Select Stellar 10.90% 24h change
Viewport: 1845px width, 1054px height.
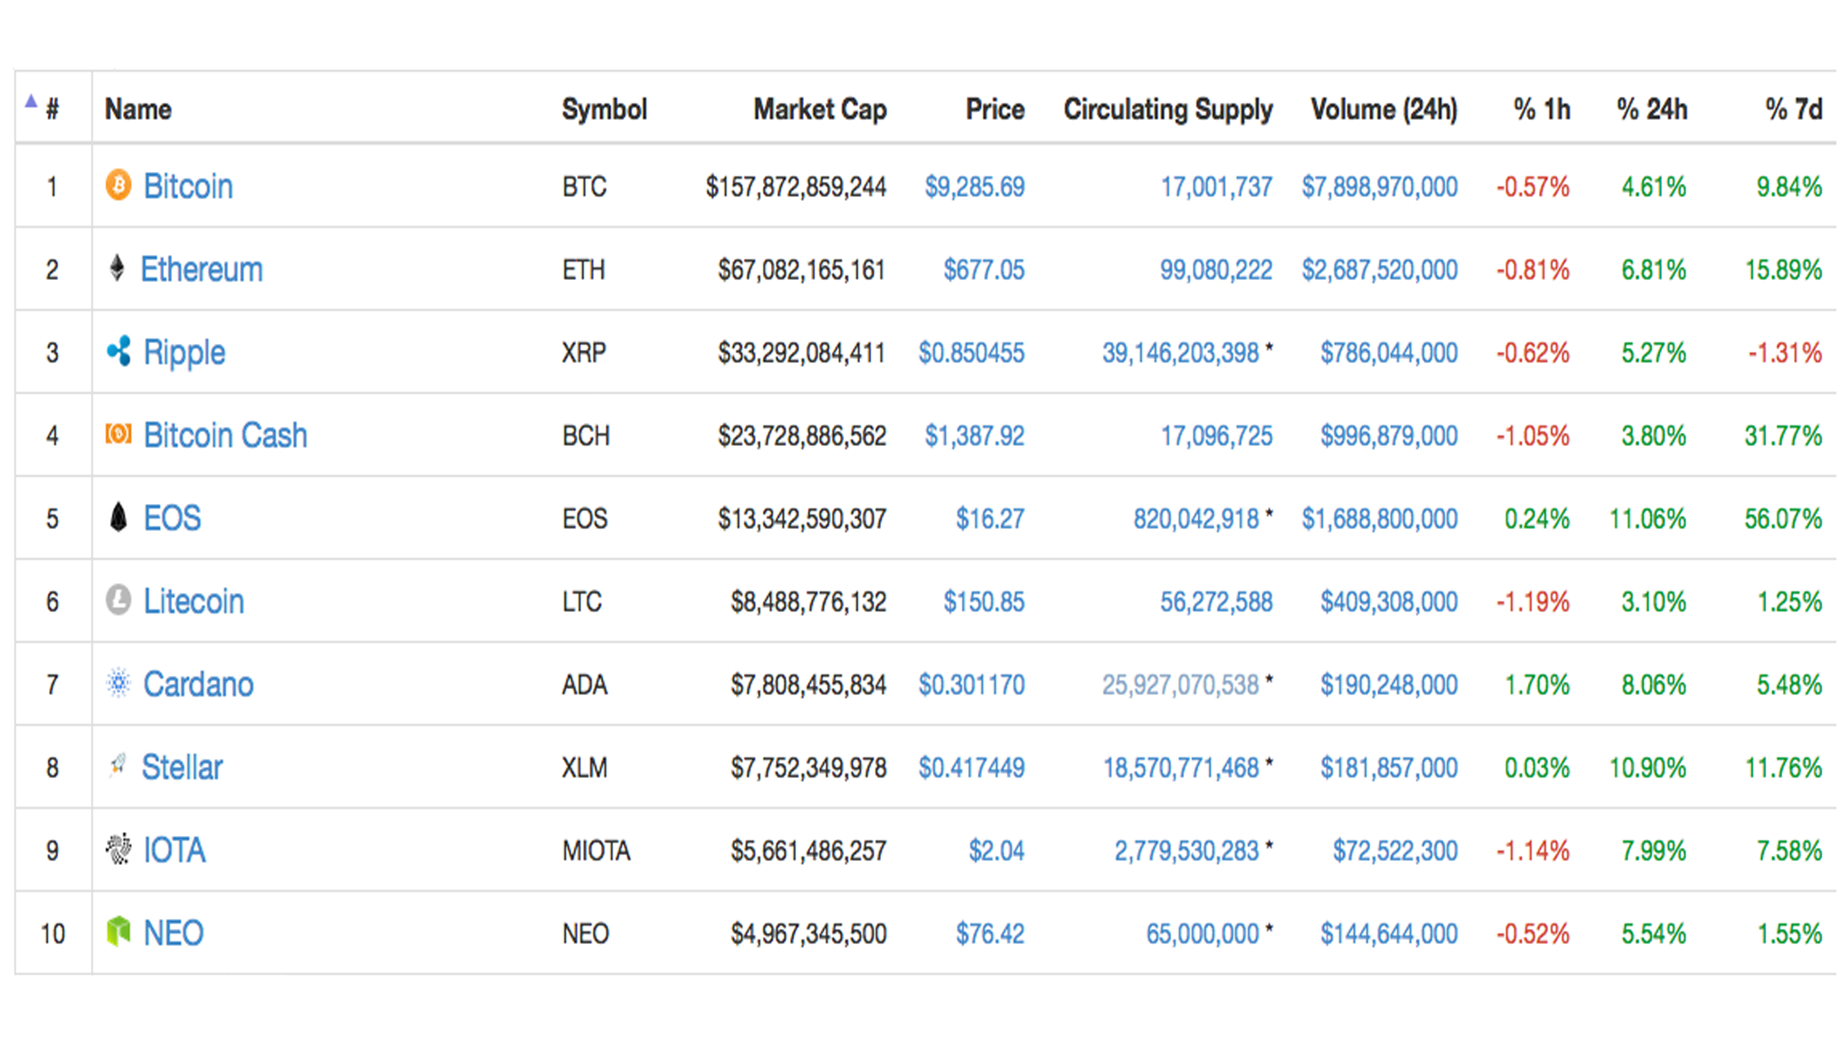(x=1647, y=767)
